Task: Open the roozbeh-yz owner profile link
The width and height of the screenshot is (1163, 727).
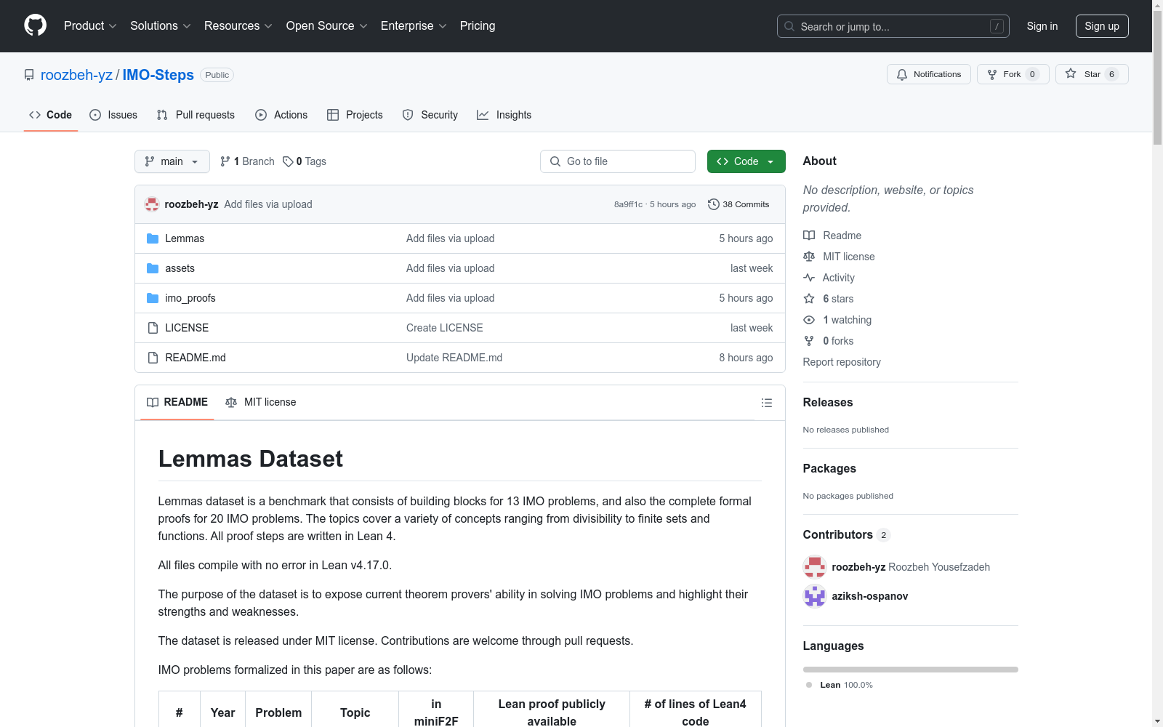Action: (x=76, y=75)
